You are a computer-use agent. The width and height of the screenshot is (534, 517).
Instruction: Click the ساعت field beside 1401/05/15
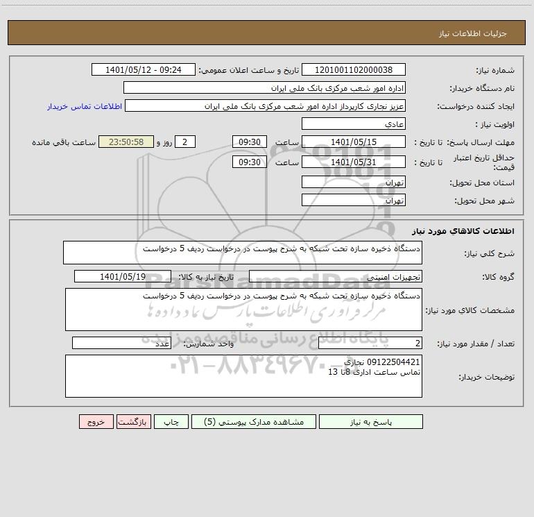(249, 142)
